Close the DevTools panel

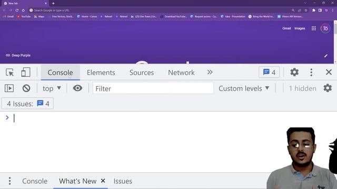click(329, 72)
